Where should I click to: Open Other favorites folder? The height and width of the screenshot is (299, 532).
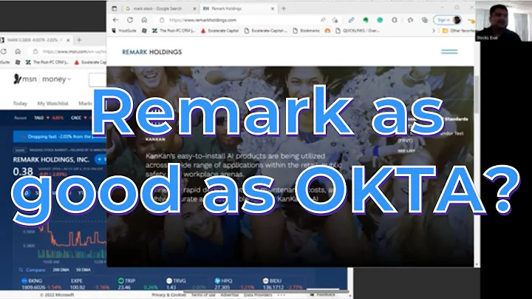click(459, 30)
